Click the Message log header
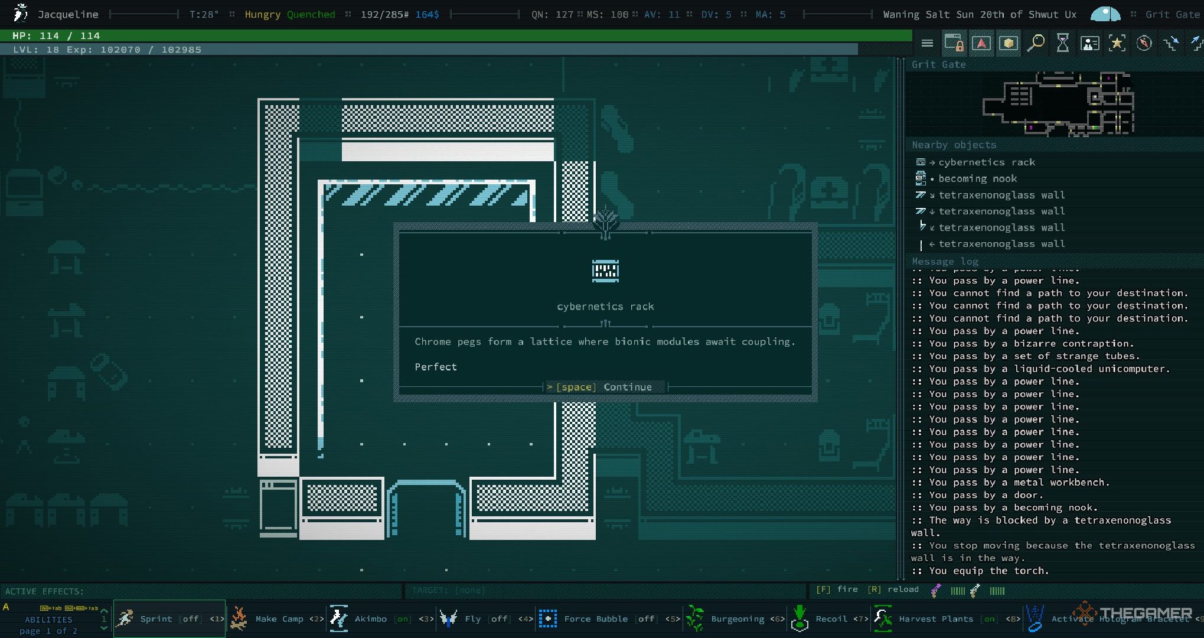The width and height of the screenshot is (1204, 638). pyautogui.click(x=945, y=261)
